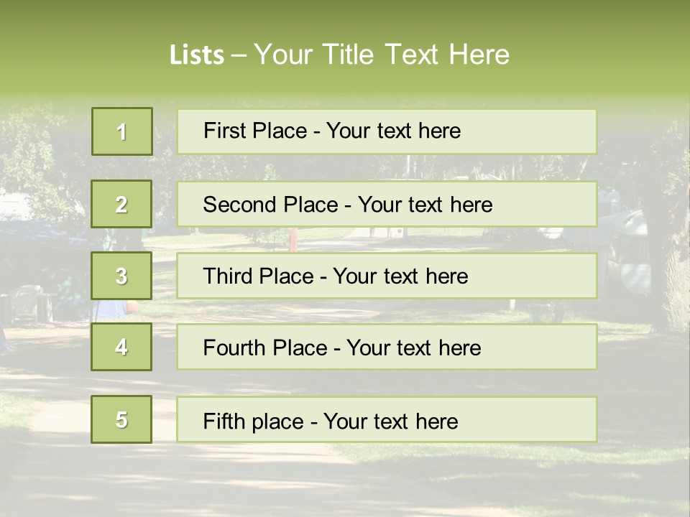The image size is (690, 517).
Task: Click "Your text here" in the Third Place row
Action: click(401, 276)
